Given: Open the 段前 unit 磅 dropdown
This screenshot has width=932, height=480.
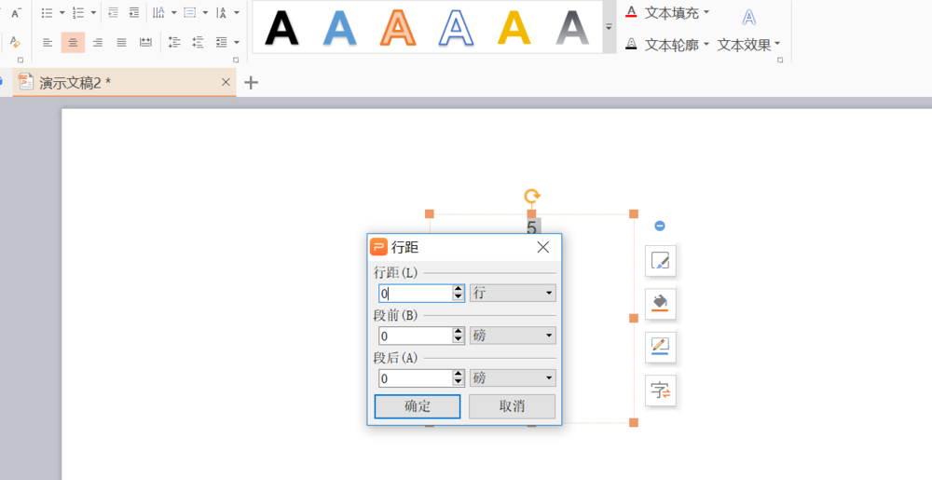Looking at the screenshot, I should point(513,336).
